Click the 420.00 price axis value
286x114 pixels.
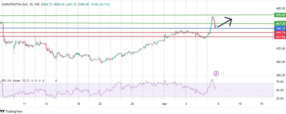280,48
